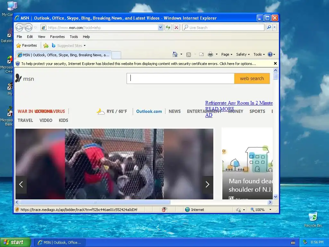329x247 pixels.
Task: Click the RSS feeds icon
Action: pyautogui.click(x=189, y=54)
